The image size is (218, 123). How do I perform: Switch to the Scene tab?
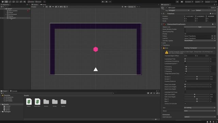point(35,4)
